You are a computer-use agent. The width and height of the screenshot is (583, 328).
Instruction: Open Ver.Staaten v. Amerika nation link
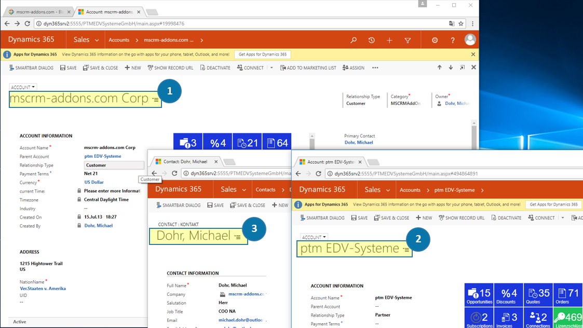(x=43, y=289)
